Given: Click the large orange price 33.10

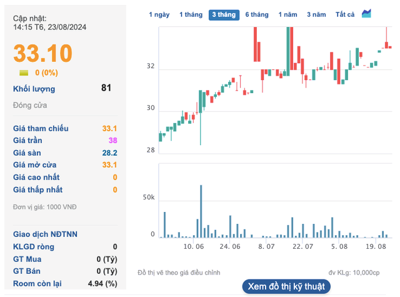Looking at the screenshot, I should pyautogui.click(x=43, y=53).
